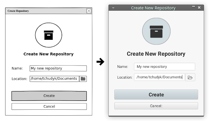
Task: Open the window menu arrow in the dark title bar
Action: click(x=113, y=8)
